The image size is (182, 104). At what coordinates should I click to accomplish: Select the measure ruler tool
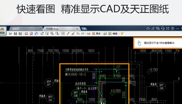[89, 34]
